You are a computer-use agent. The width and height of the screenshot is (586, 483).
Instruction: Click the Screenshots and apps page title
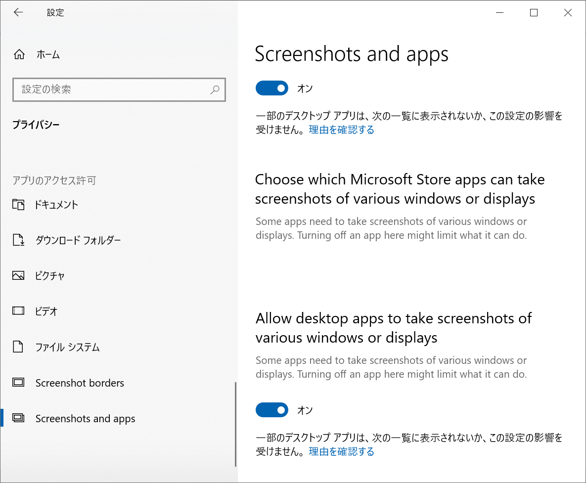point(351,54)
